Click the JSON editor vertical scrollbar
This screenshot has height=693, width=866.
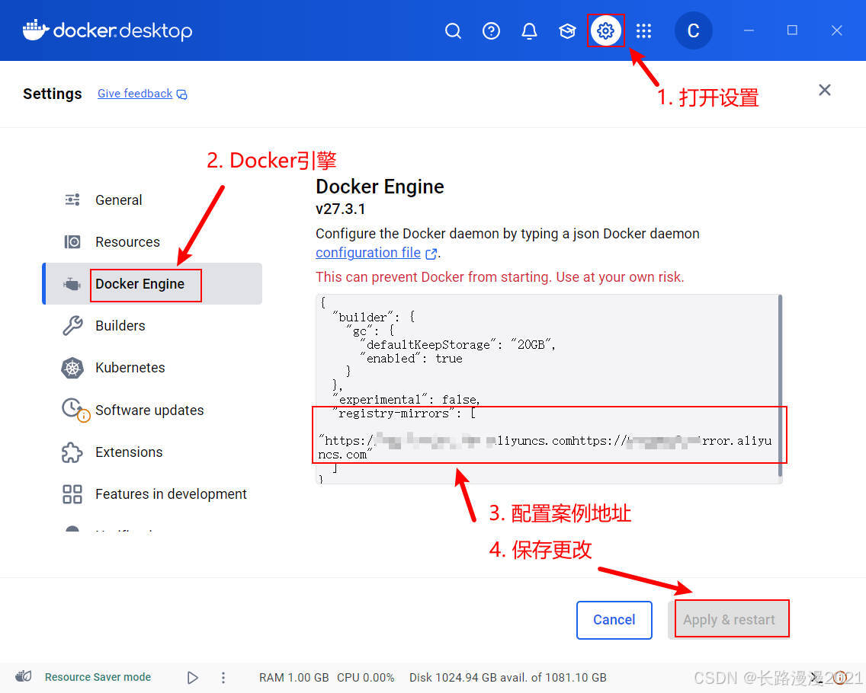pyautogui.click(x=780, y=386)
